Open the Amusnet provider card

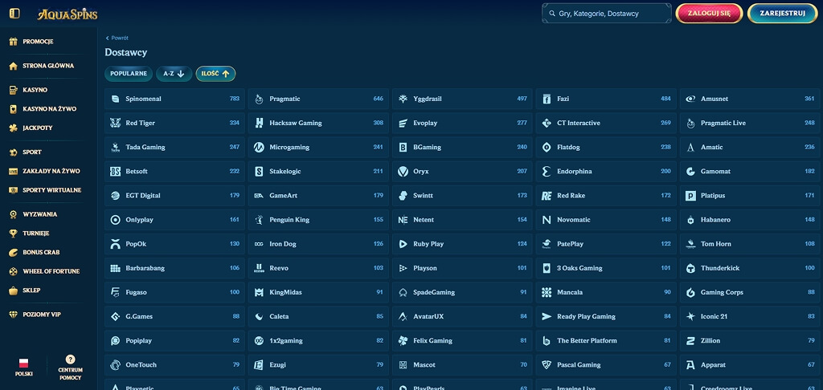[750, 99]
